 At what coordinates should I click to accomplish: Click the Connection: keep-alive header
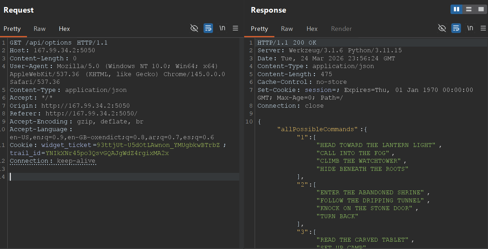(x=53, y=161)
